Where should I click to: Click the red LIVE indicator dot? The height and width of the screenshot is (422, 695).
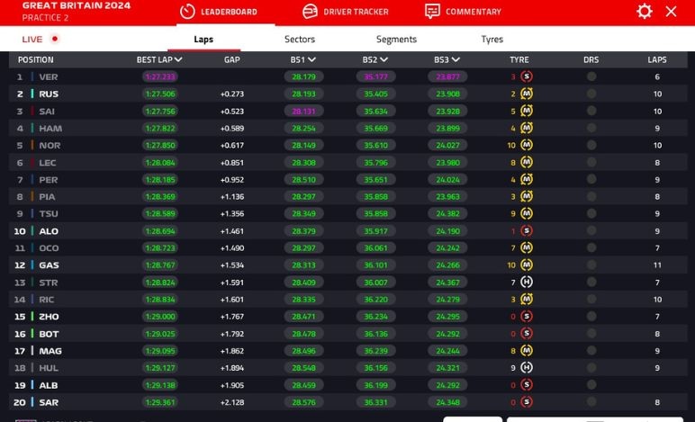tap(55, 40)
